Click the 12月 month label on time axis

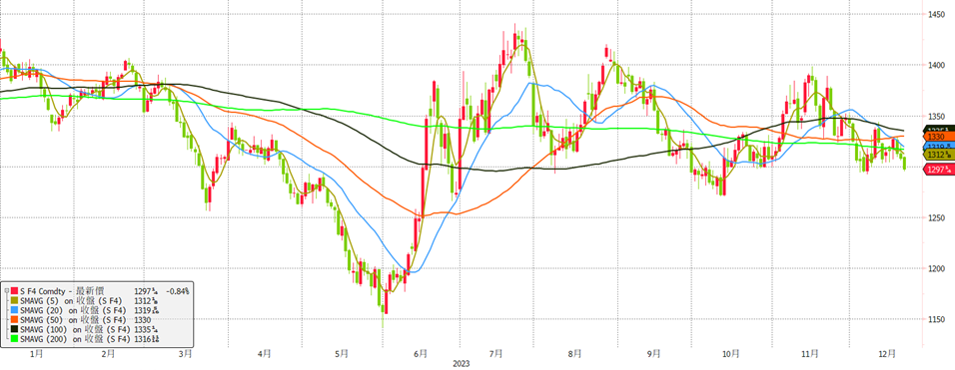point(888,353)
